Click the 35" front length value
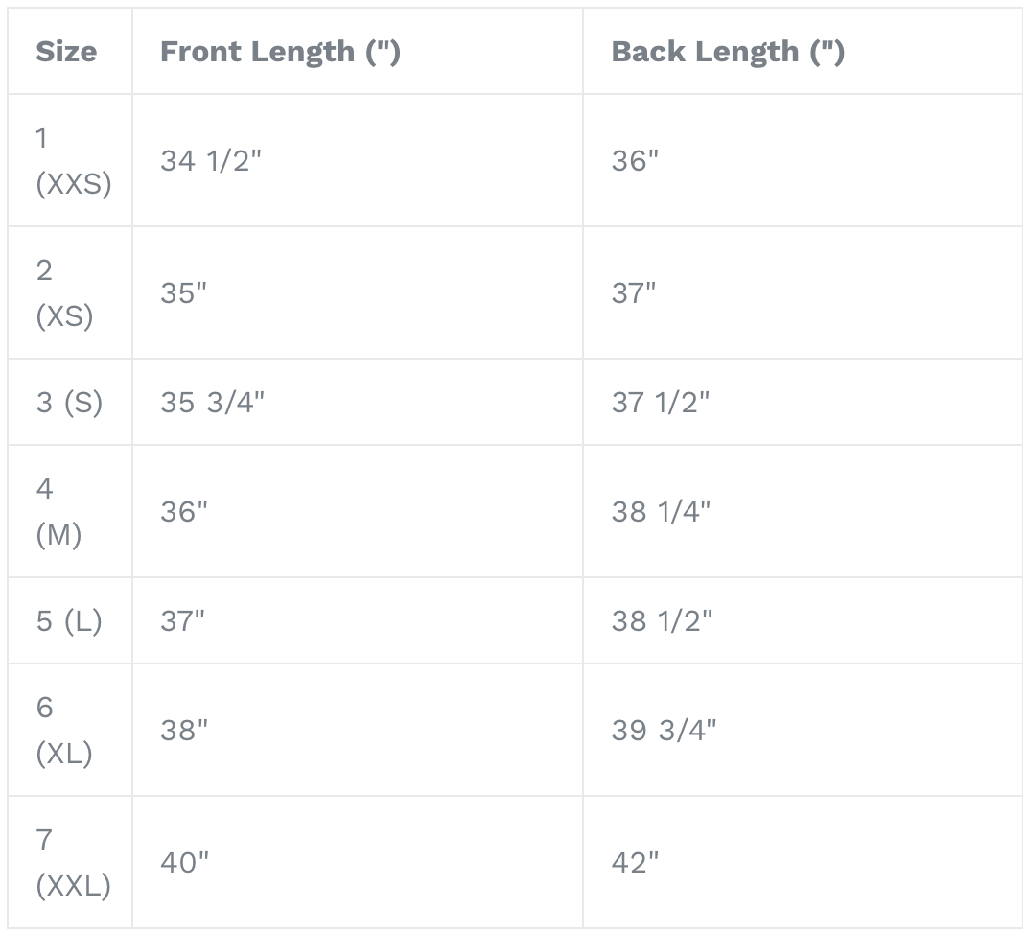 pos(183,292)
